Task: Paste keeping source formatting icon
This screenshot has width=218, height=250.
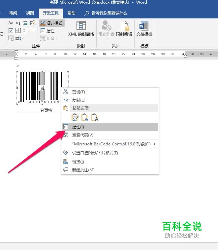Action: 75,117
